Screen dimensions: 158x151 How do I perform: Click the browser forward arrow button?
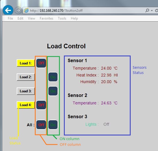[x=18, y=10]
